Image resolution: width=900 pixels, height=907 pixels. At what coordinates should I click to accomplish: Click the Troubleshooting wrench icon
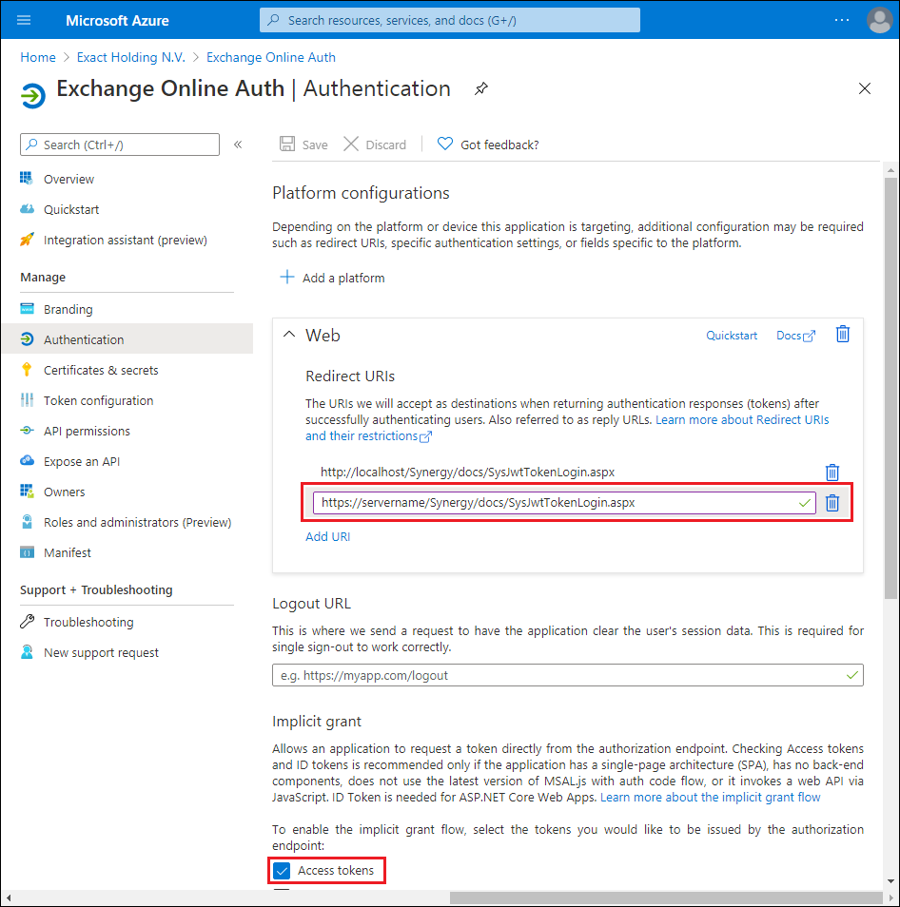tap(27, 622)
